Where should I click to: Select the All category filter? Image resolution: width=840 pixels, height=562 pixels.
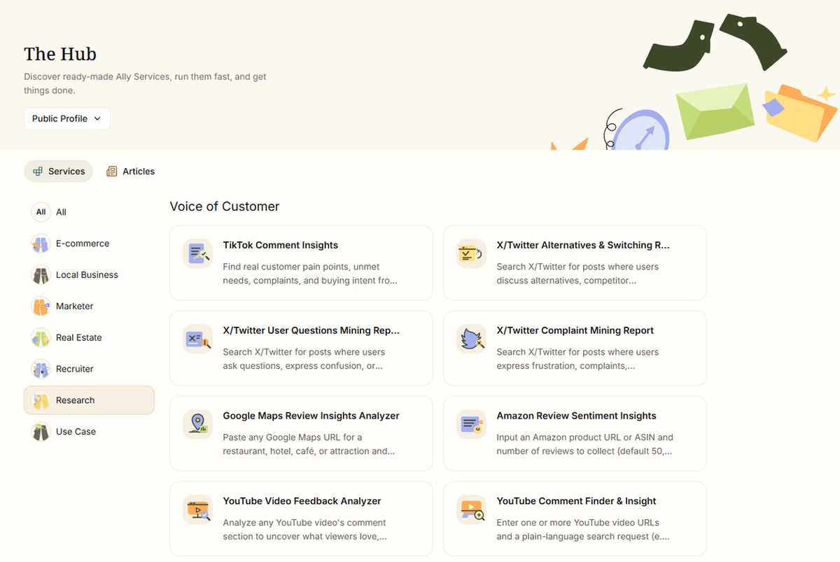click(x=89, y=212)
